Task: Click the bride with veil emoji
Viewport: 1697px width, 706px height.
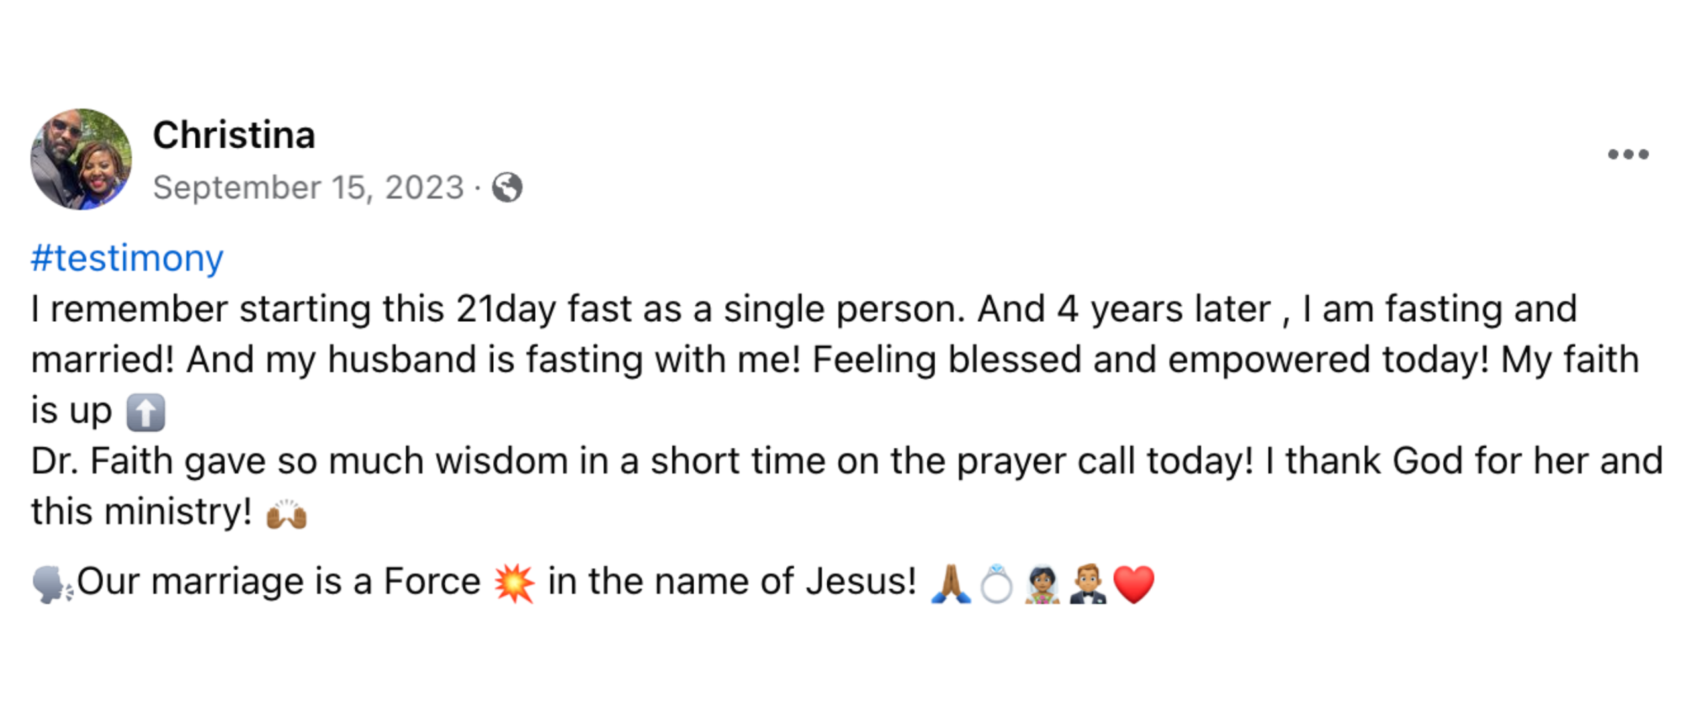Action: click(1042, 583)
